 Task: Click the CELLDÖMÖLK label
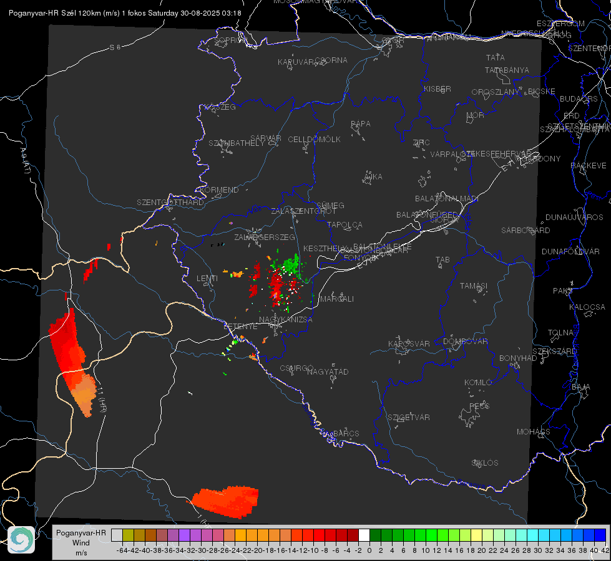click(314, 140)
